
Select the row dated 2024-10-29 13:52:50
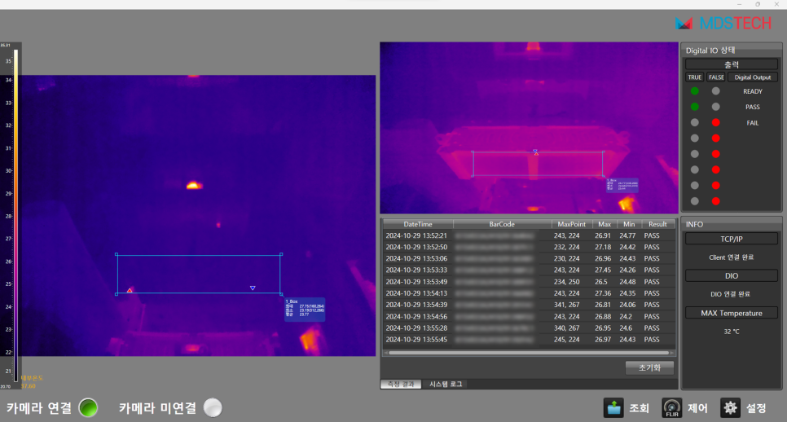click(x=529, y=247)
